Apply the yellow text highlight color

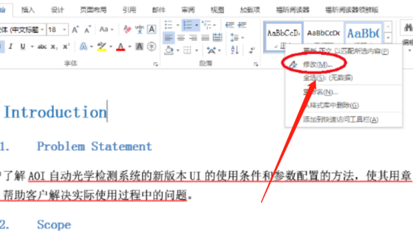pyautogui.click(x=102, y=47)
